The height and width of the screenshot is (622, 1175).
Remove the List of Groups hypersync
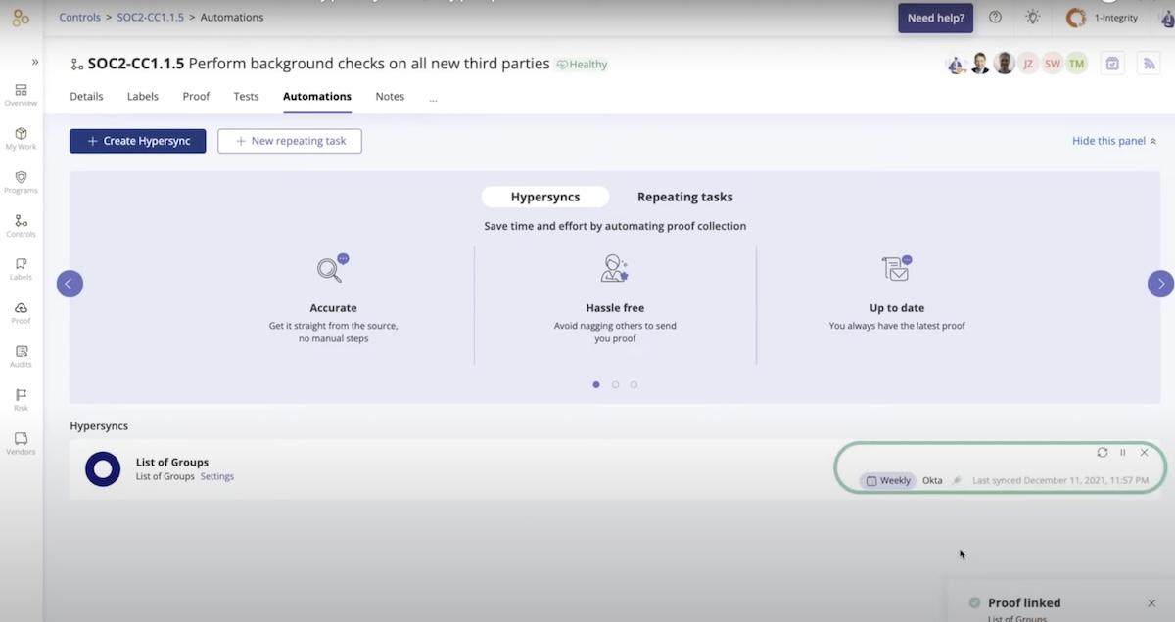pos(1144,452)
